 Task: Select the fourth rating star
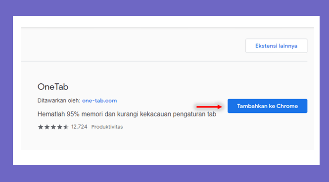[59, 127]
